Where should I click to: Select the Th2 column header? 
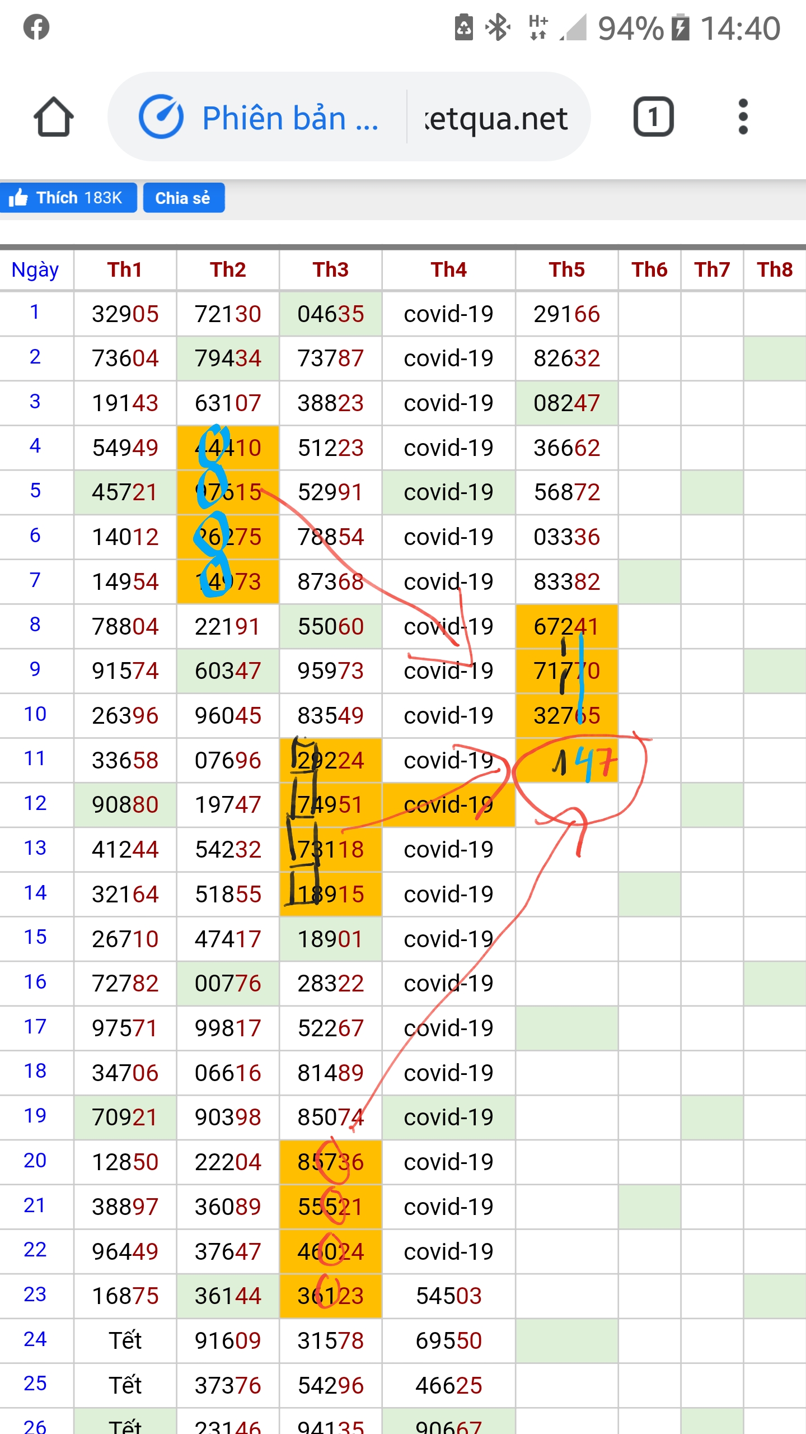[x=228, y=270]
